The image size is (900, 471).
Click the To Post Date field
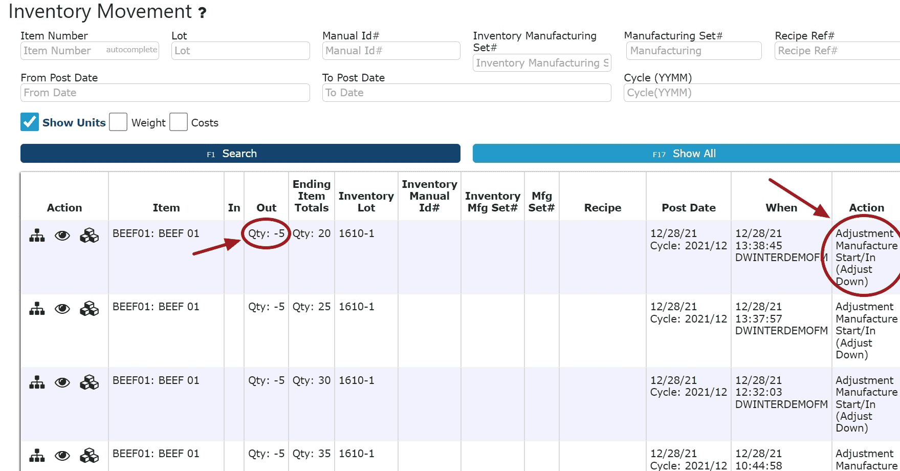click(x=467, y=93)
